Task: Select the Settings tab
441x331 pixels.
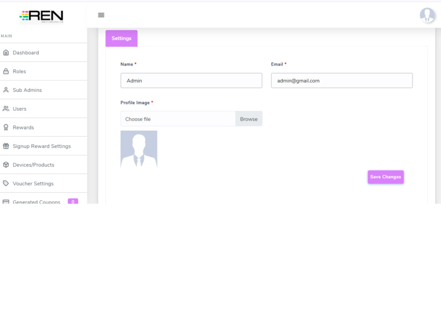Action: 122,38
